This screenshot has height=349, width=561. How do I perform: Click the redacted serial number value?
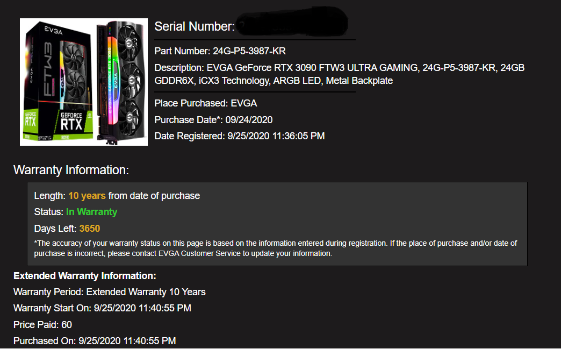[x=293, y=25]
